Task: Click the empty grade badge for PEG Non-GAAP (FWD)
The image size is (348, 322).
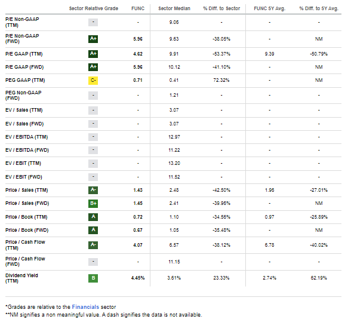Action: 93,96
